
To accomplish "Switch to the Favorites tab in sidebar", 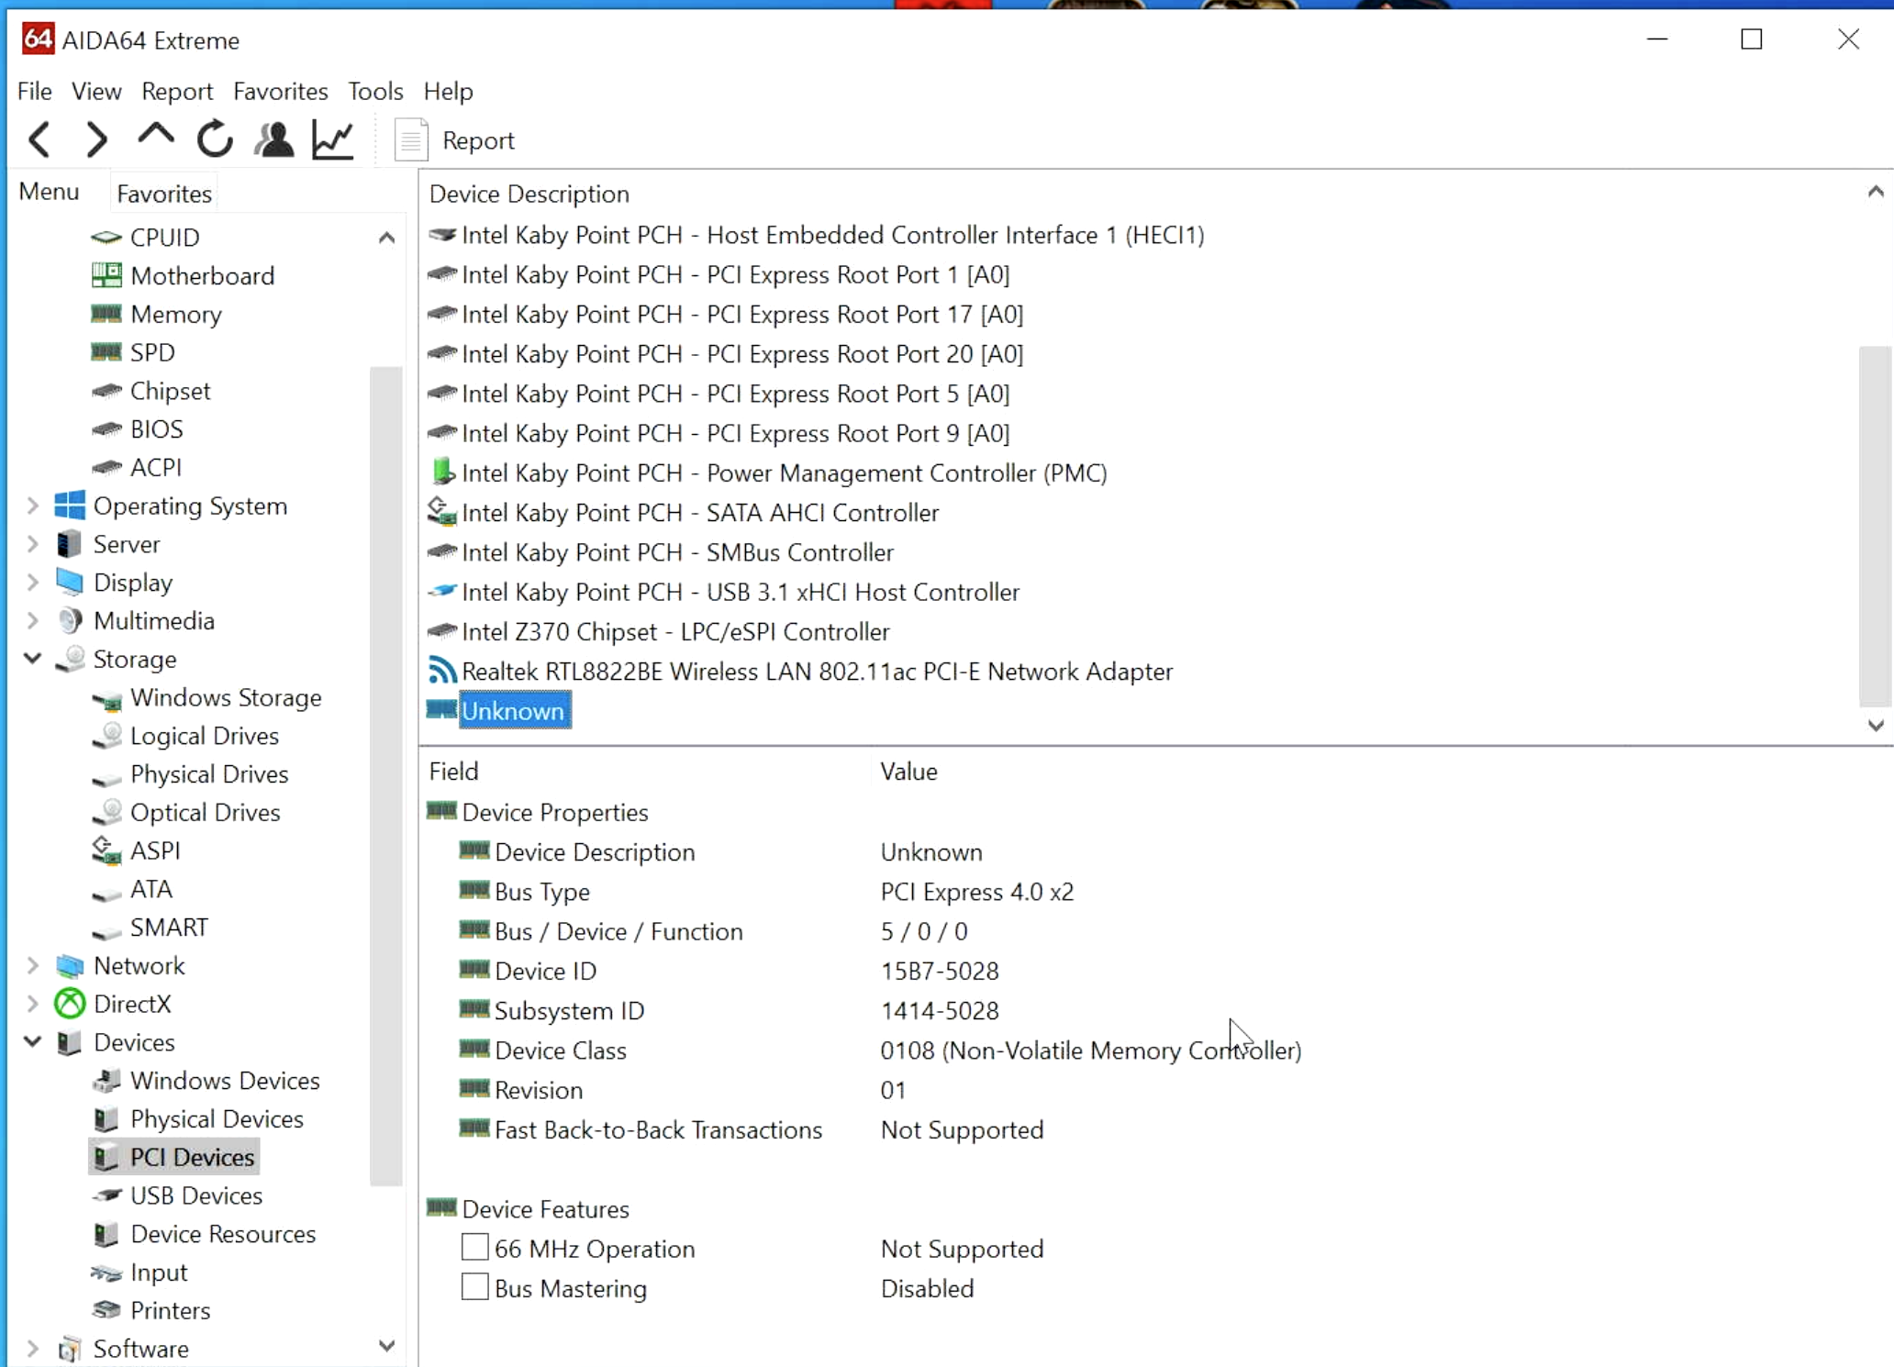I will 164,194.
